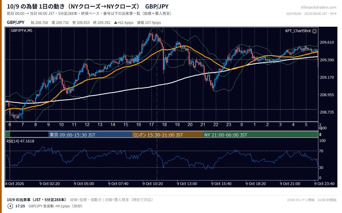
Task: Open the killerpickstraders.com link
Action: pyautogui.click(x=319, y=7)
